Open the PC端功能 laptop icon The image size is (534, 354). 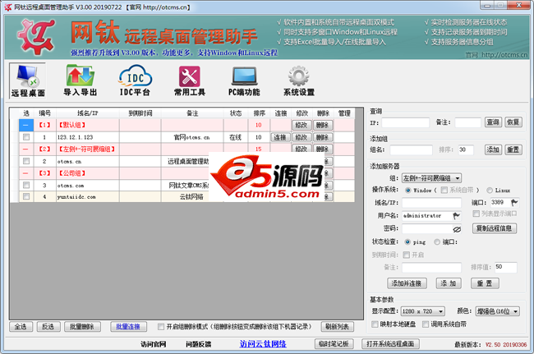(244, 80)
